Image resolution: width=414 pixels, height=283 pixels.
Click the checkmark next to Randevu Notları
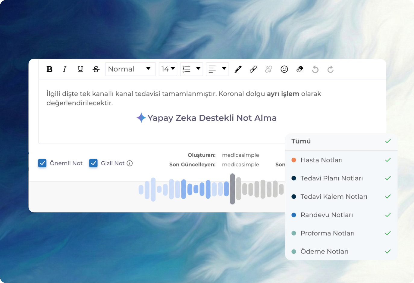[x=388, y=215]
